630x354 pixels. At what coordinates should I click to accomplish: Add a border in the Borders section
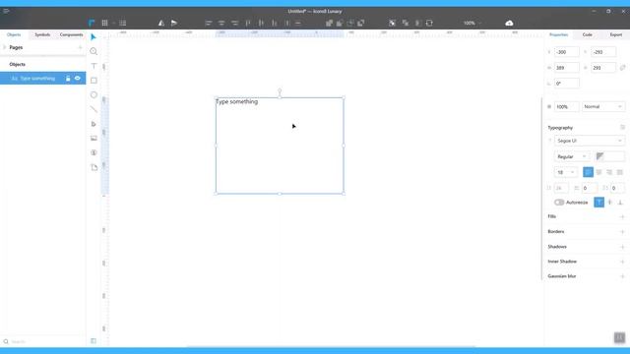pos(622,232)
